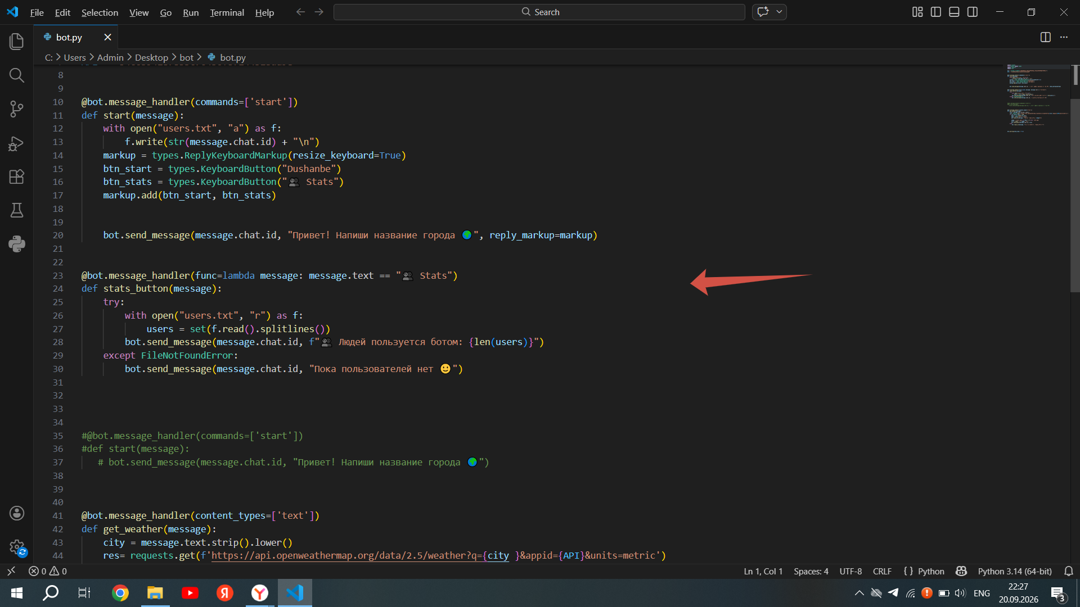
Task: Open Google Chrome from the taskbar
Action: point(120,593)
